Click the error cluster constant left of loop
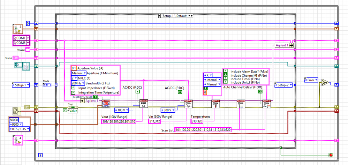The image size is (348, 165). pos(26,107)
